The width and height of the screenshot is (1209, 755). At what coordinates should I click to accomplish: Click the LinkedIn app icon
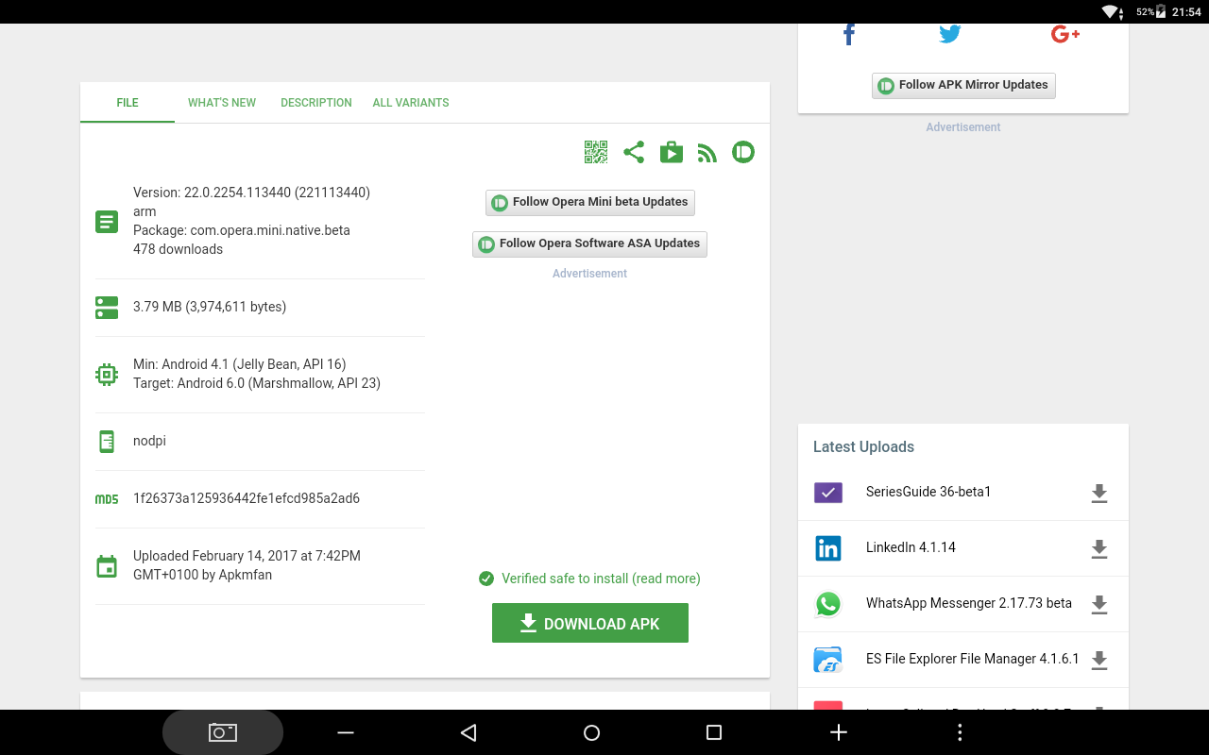tap(828, 548)
